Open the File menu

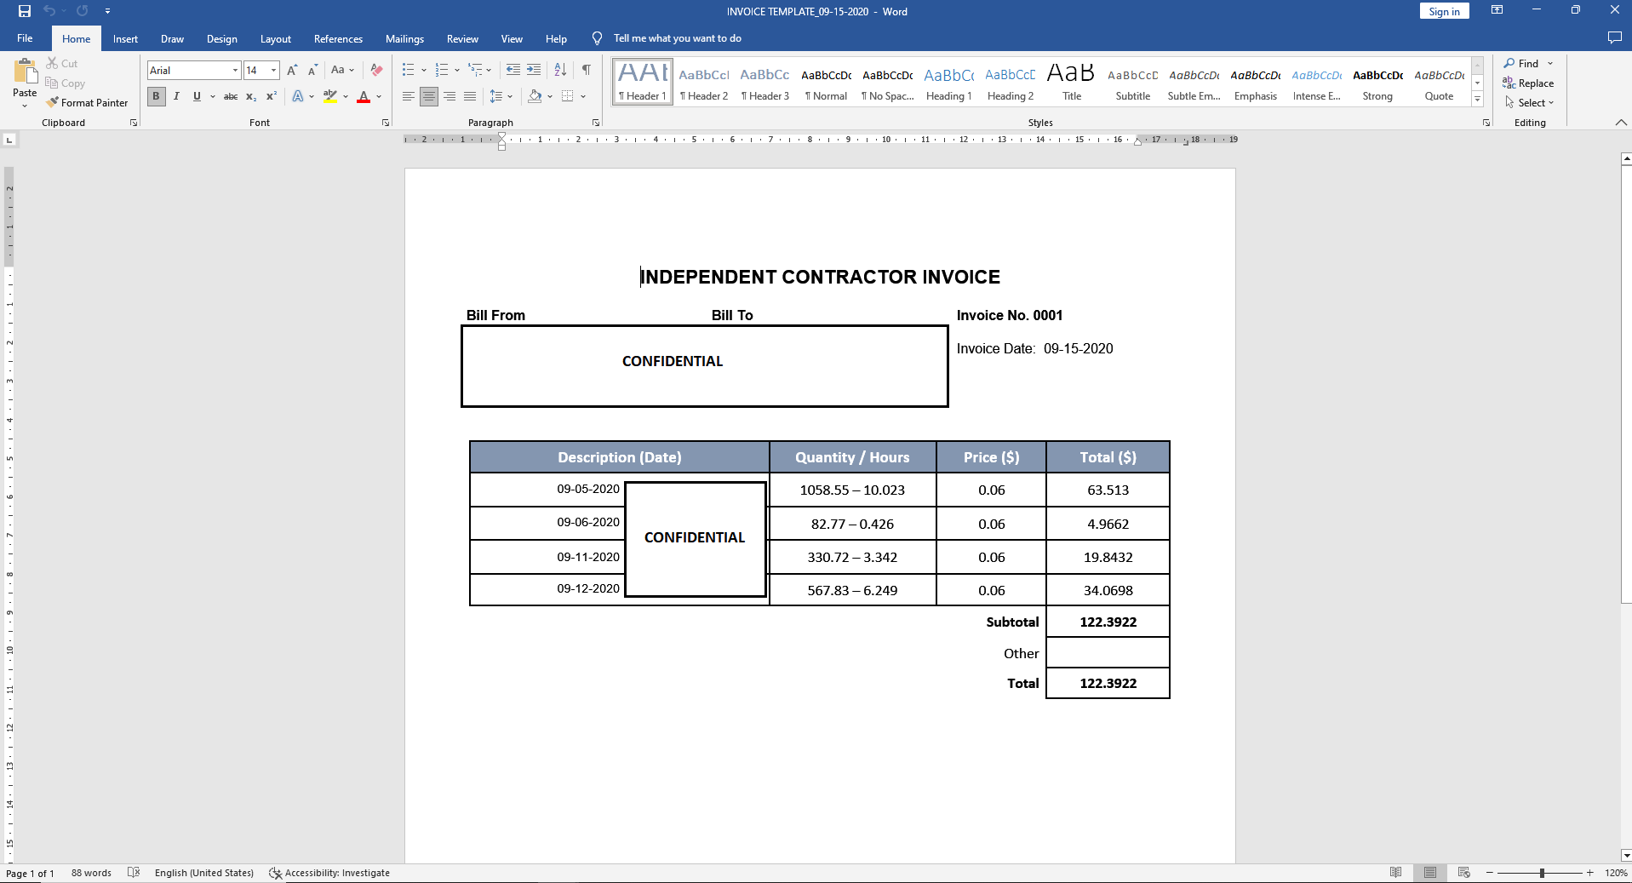pos(25,38)
